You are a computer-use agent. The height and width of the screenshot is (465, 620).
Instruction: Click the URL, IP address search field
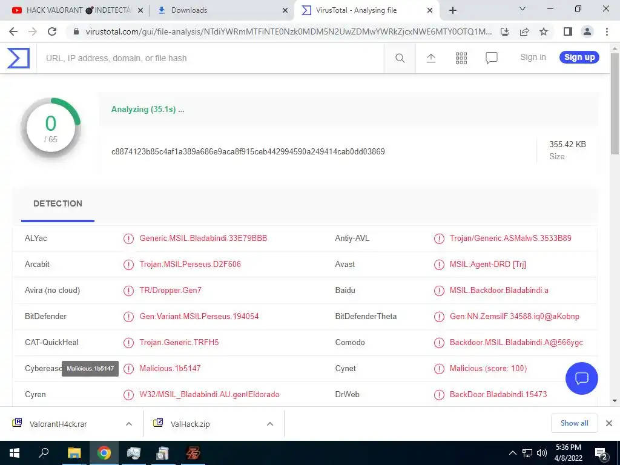211,58
